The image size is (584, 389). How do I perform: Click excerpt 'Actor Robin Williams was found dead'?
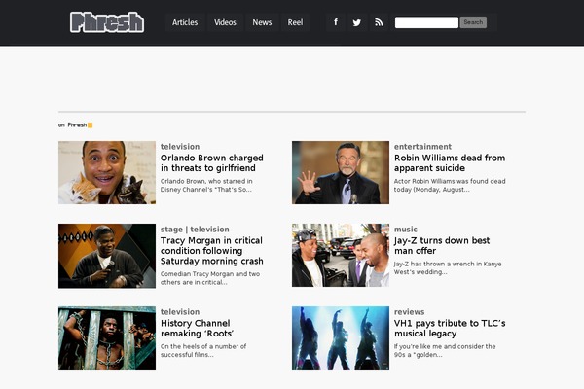450,185
